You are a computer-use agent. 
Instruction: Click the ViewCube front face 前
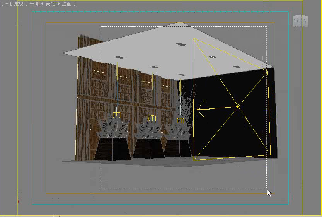[297, 21]
